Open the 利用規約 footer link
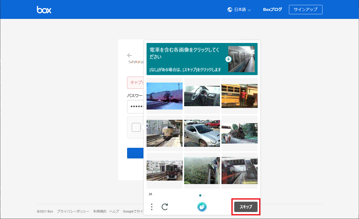 100,211
